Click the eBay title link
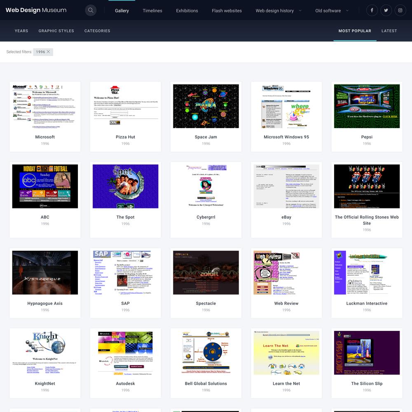 click(x=286, y=217)
